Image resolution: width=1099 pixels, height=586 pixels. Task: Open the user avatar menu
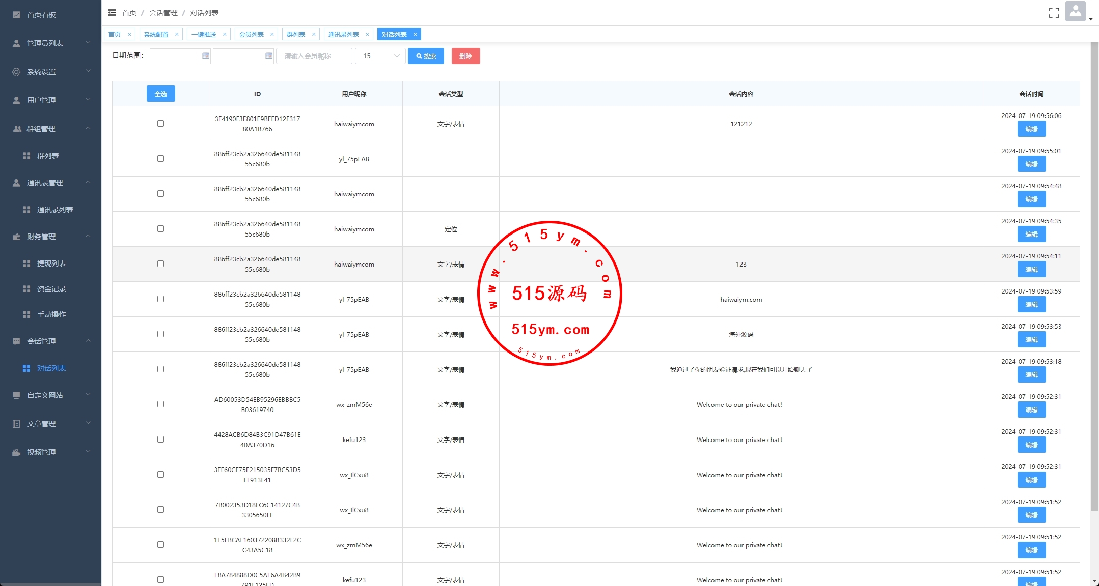point(1075,12)
